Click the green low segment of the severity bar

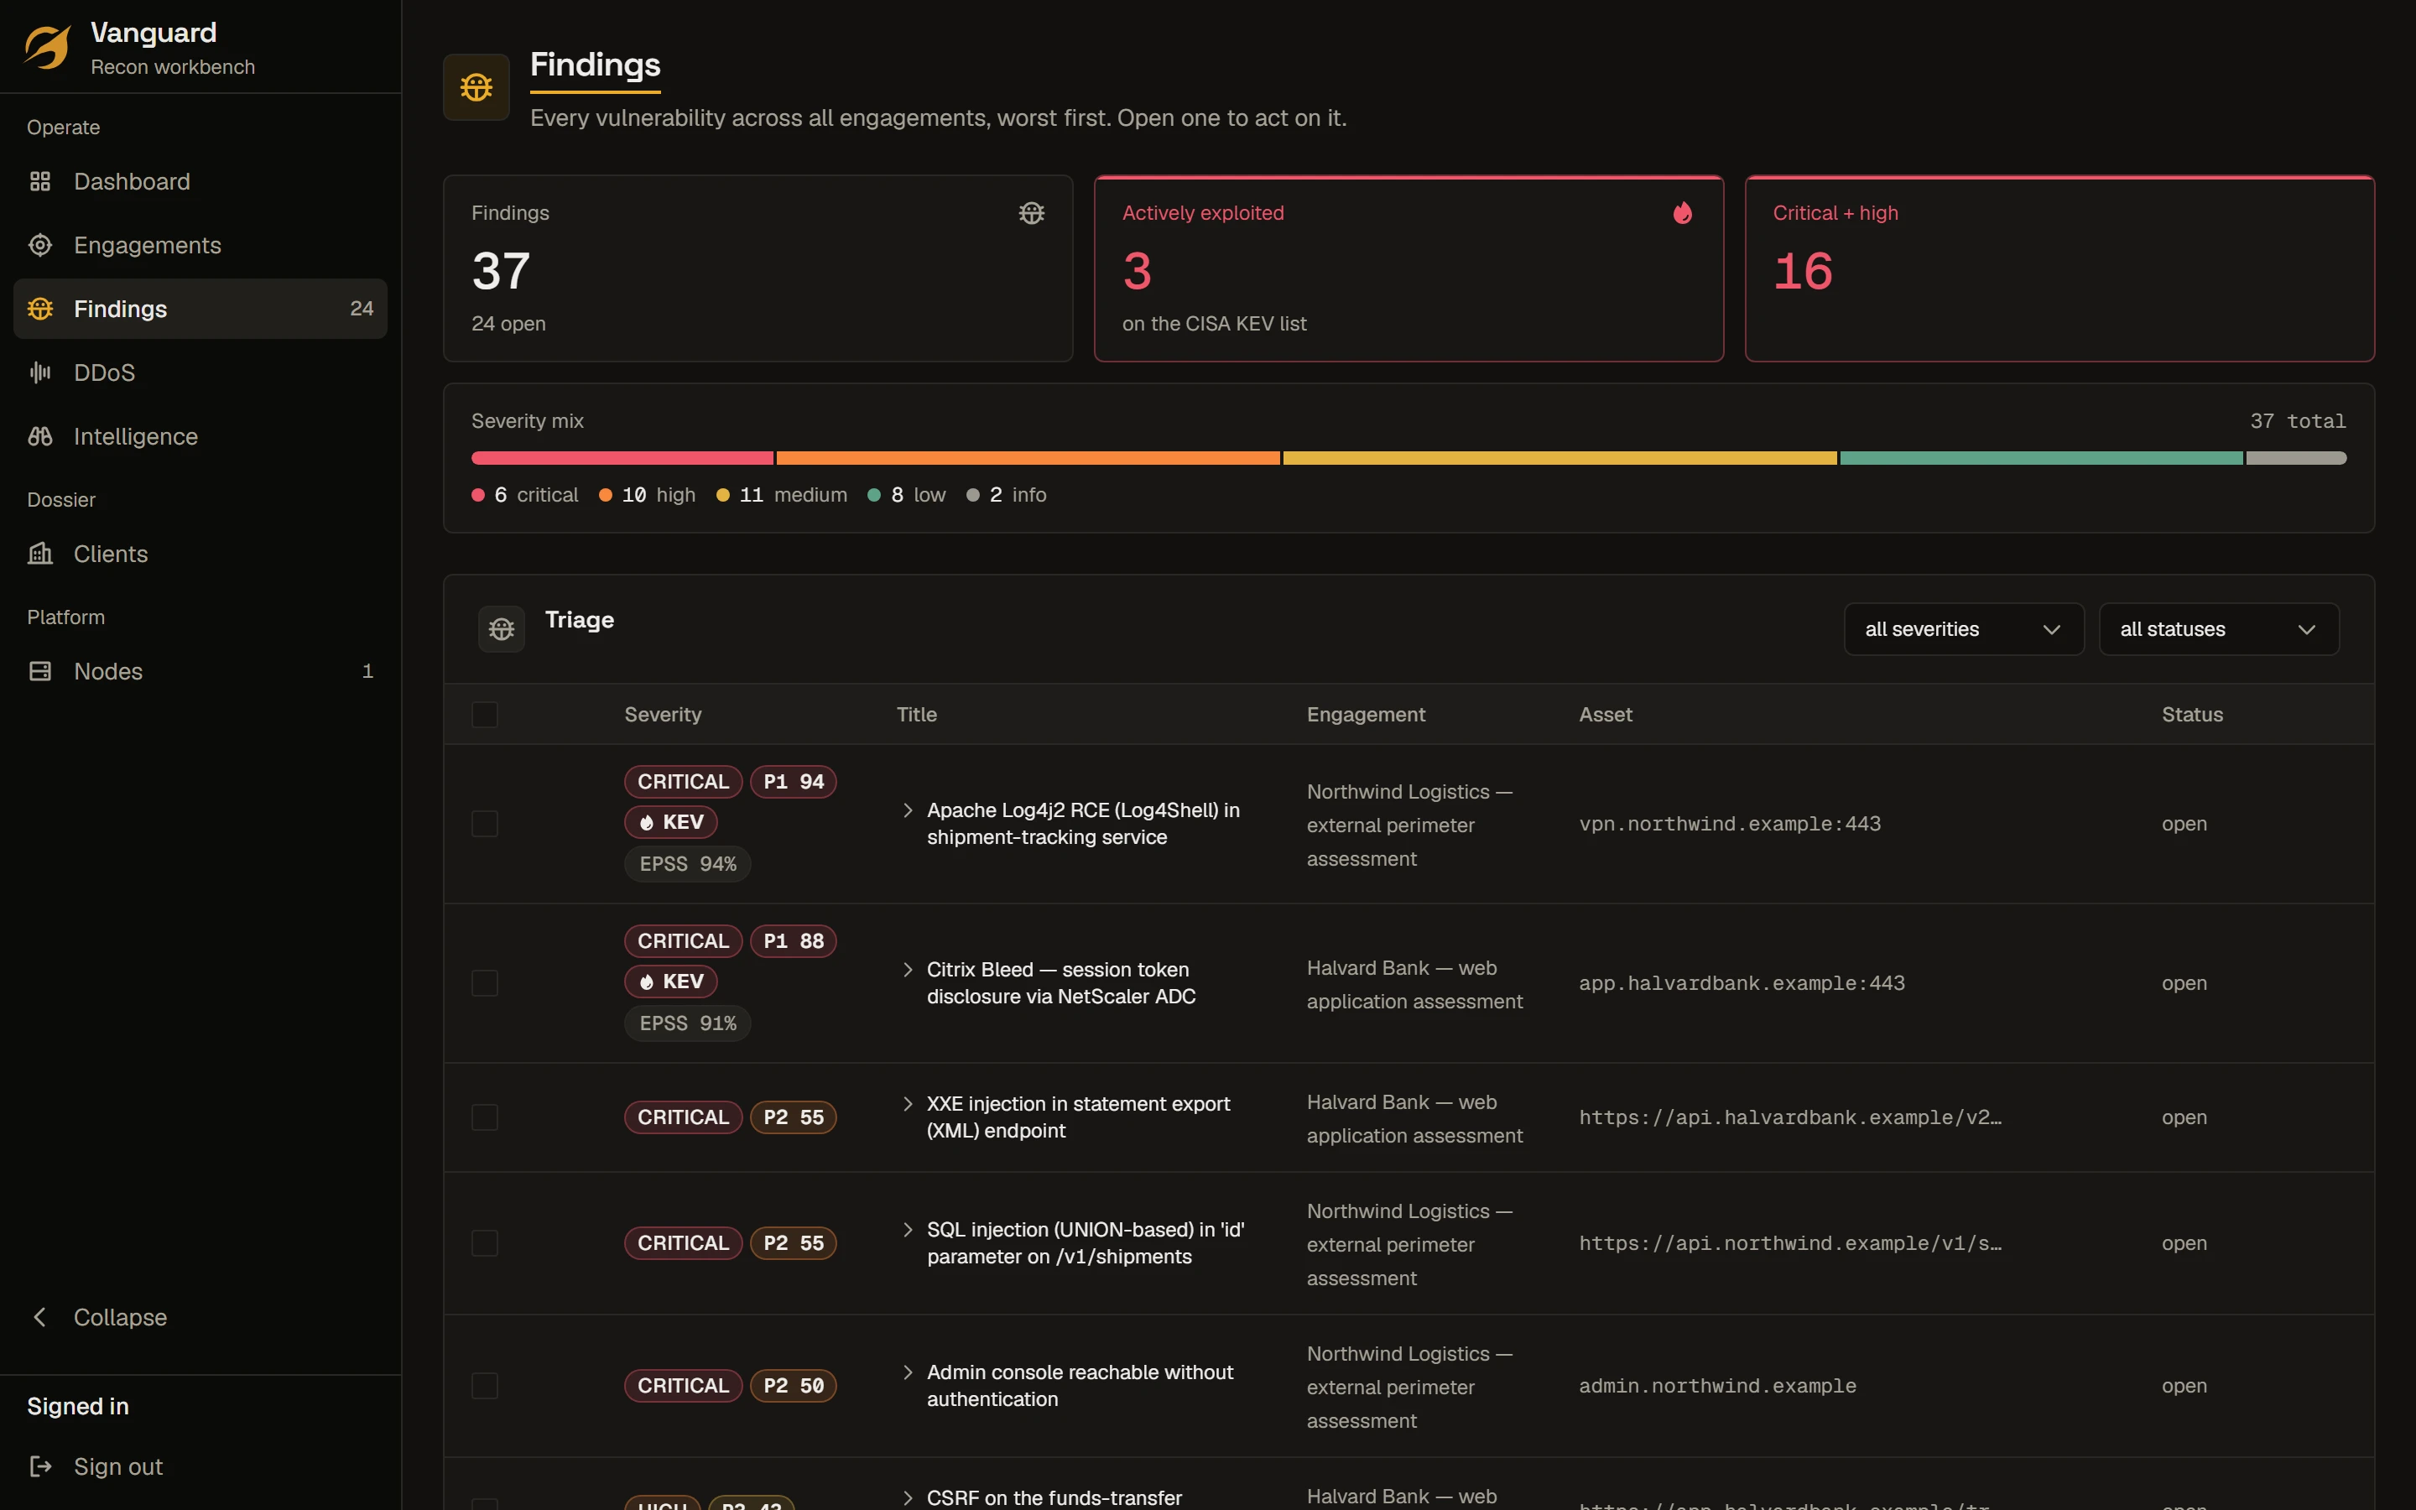pos(2041,458)
